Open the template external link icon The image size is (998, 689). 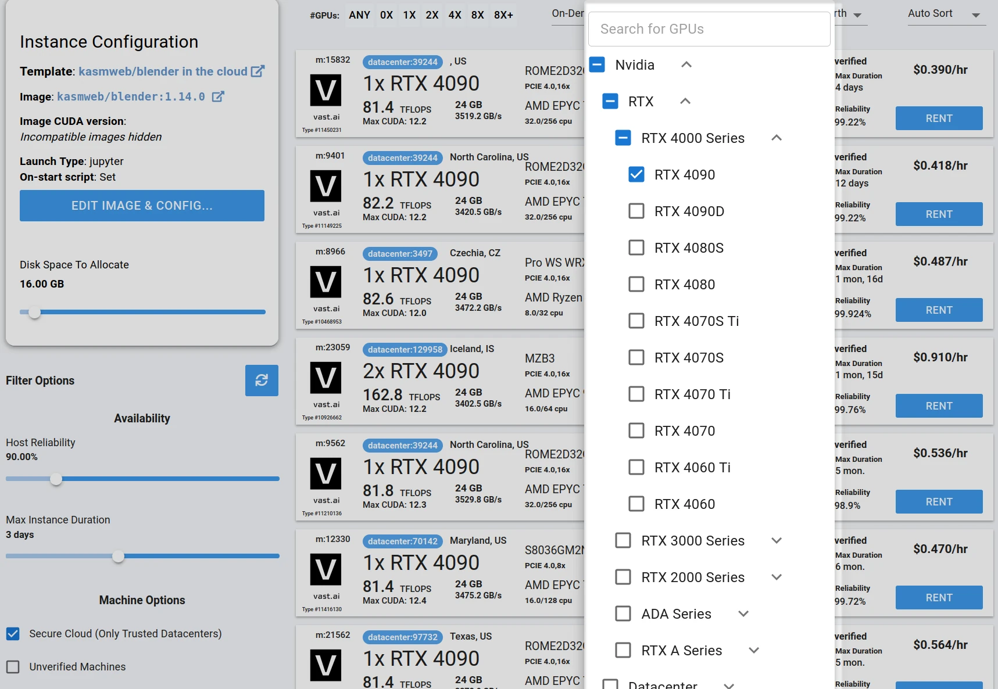(x=257, y=71)
